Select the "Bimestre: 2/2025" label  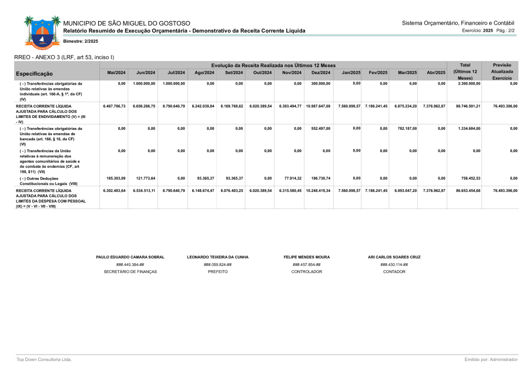click(x=81, y=41)
